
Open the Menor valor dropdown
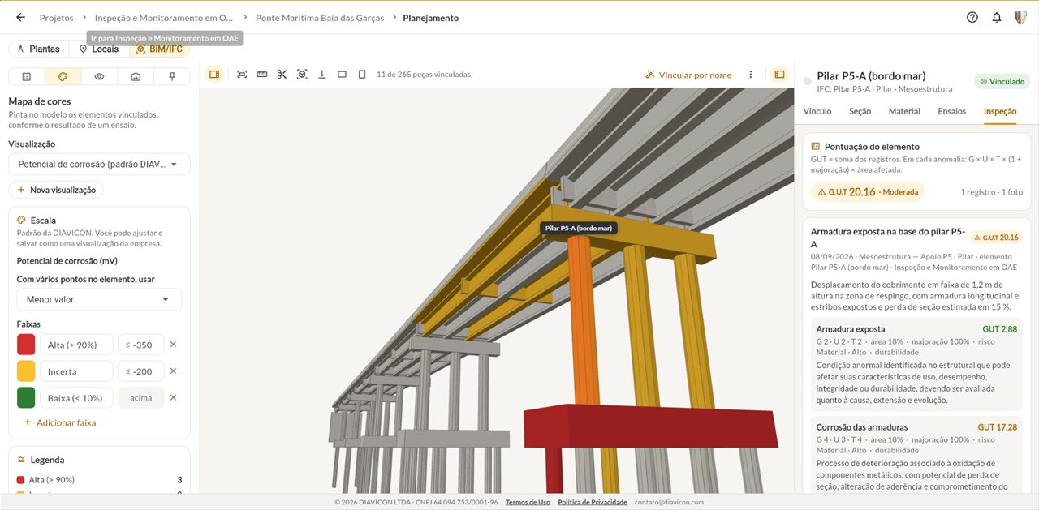tap(99, 299)
